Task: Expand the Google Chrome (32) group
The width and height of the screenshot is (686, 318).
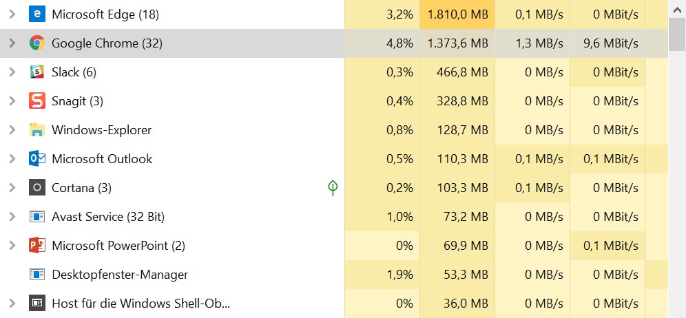Action: coord(12,43)
